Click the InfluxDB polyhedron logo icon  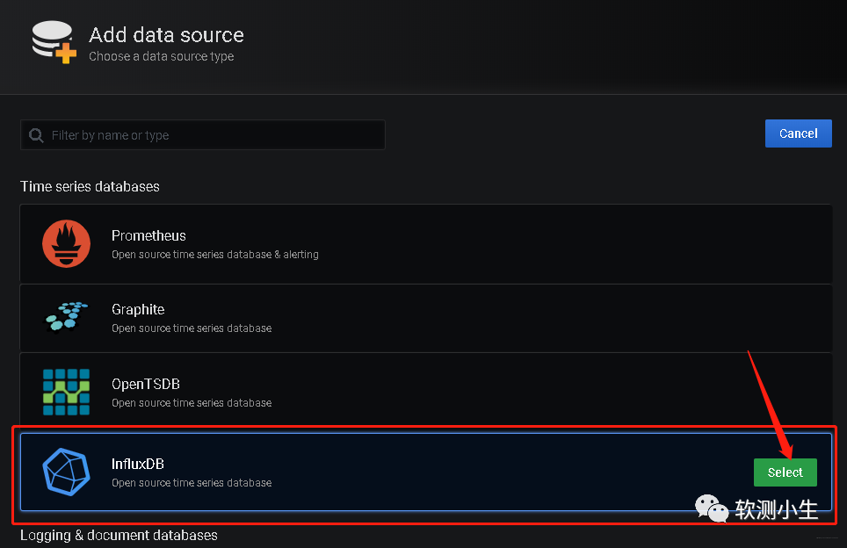point(67,472)
